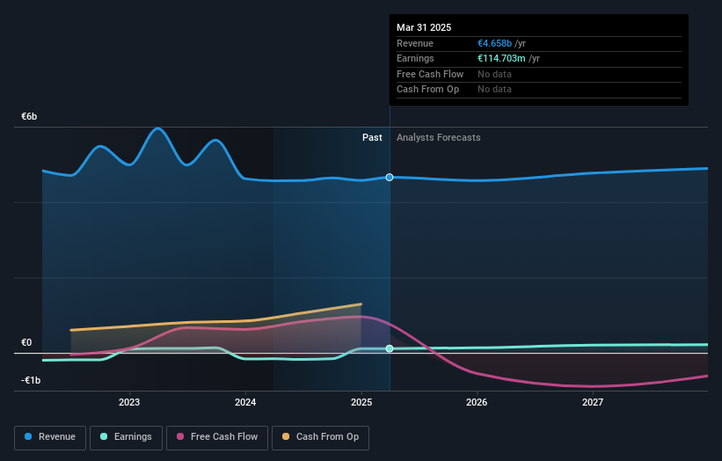The height and width of the screenshot is (461, 722).
Task: Click the Revenue tooltip row label
Action: coord(415,43)
